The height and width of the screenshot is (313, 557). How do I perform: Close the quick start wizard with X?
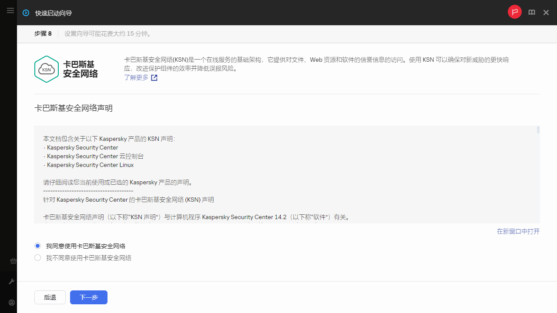tap(546, 12)
